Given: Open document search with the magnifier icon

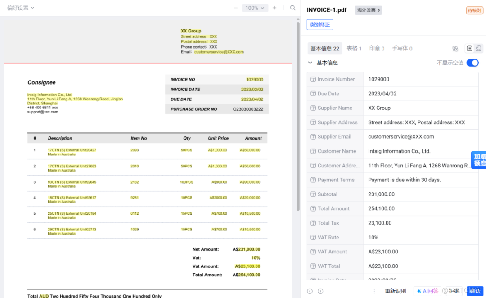Looking at the screenshot, I should (292, 8).
